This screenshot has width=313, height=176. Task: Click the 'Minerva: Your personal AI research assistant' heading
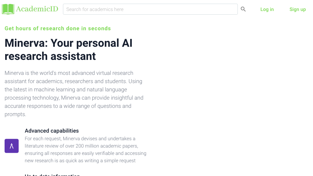tap(68, 50)
